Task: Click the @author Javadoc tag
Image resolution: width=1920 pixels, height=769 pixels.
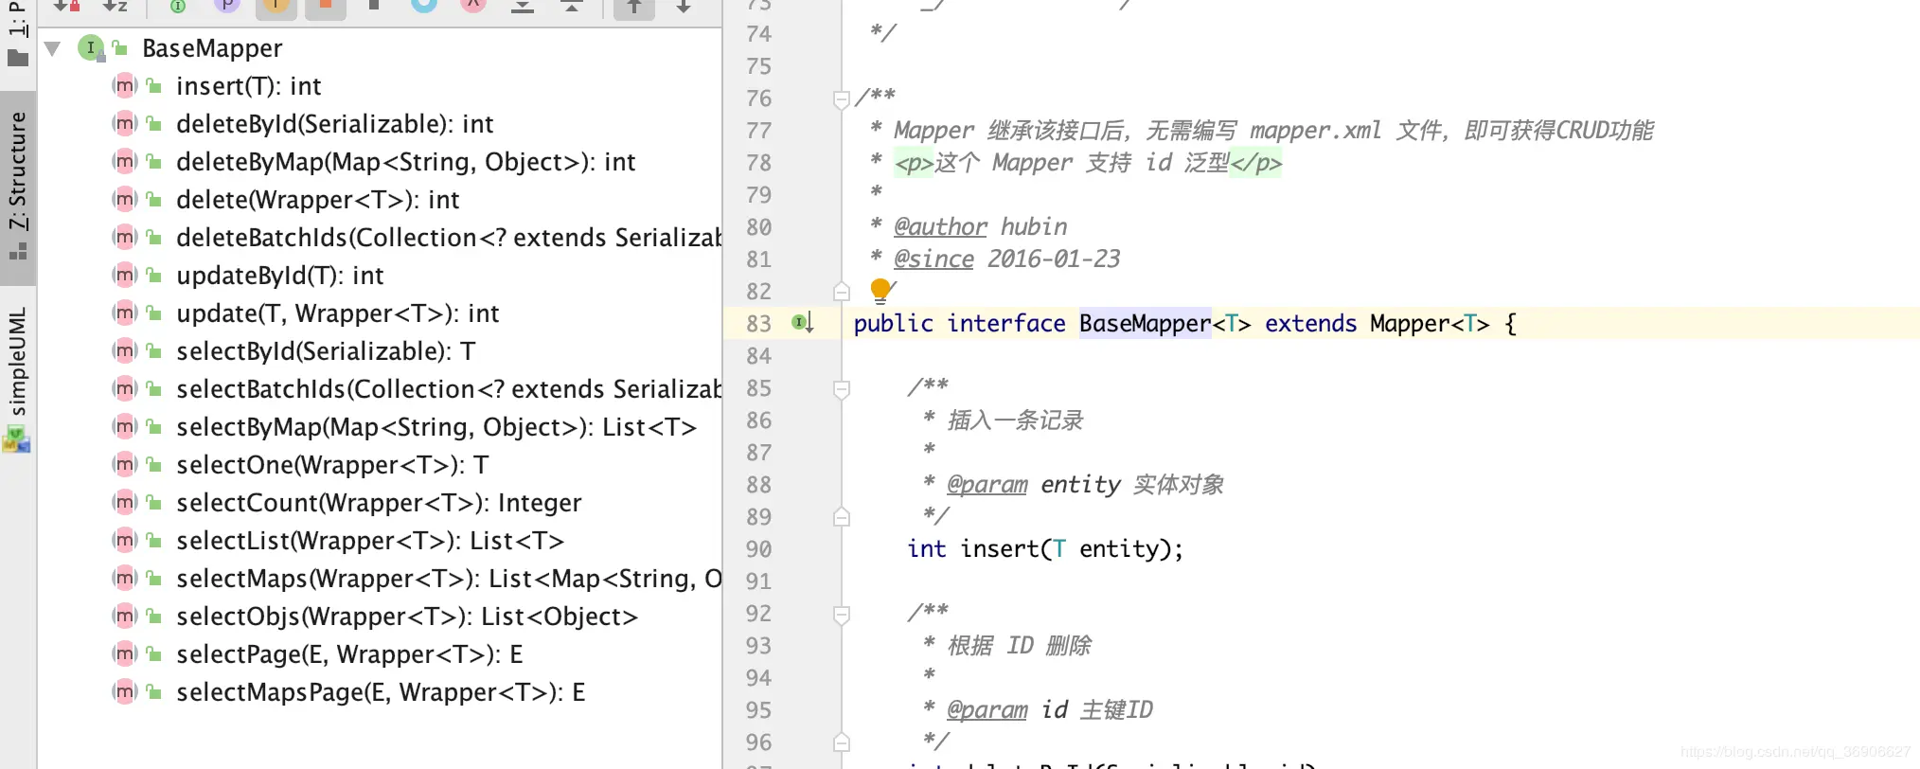Action: [940, 227]
